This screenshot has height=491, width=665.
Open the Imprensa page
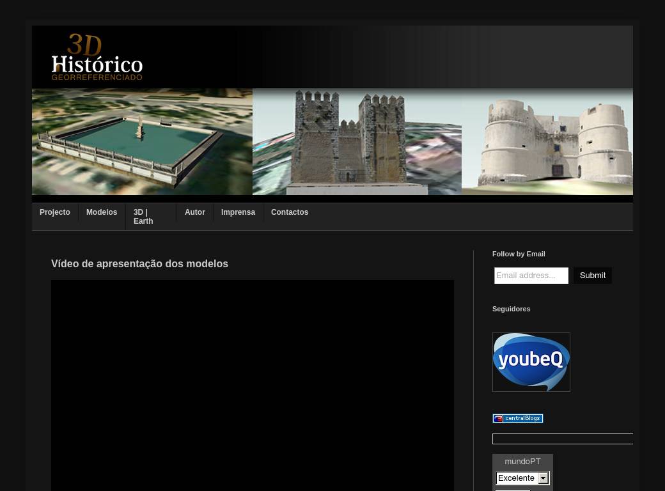click(238, 212)
